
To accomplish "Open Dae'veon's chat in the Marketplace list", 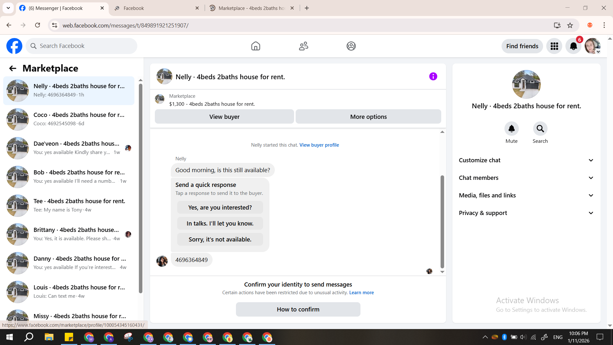I will [x=69, y=148].
